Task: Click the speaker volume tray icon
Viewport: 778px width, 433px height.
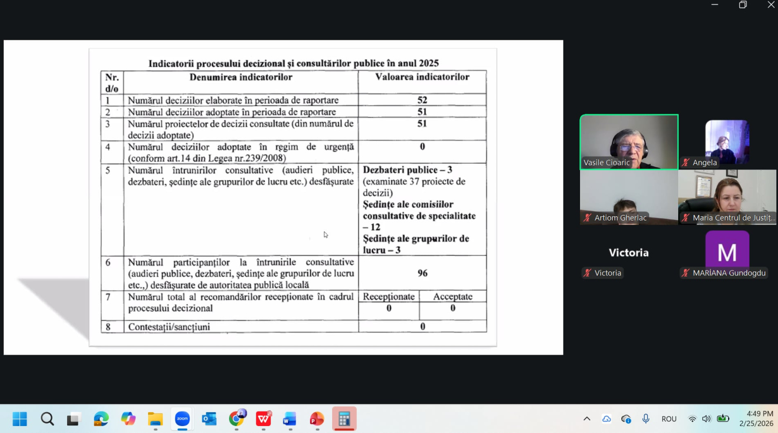Action: click(706, 419)
